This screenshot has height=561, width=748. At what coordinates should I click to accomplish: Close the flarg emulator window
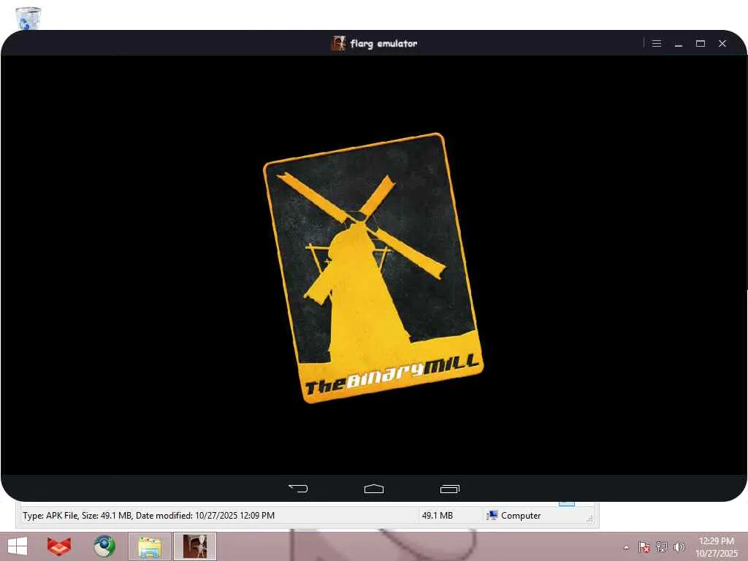coord(722,43)
